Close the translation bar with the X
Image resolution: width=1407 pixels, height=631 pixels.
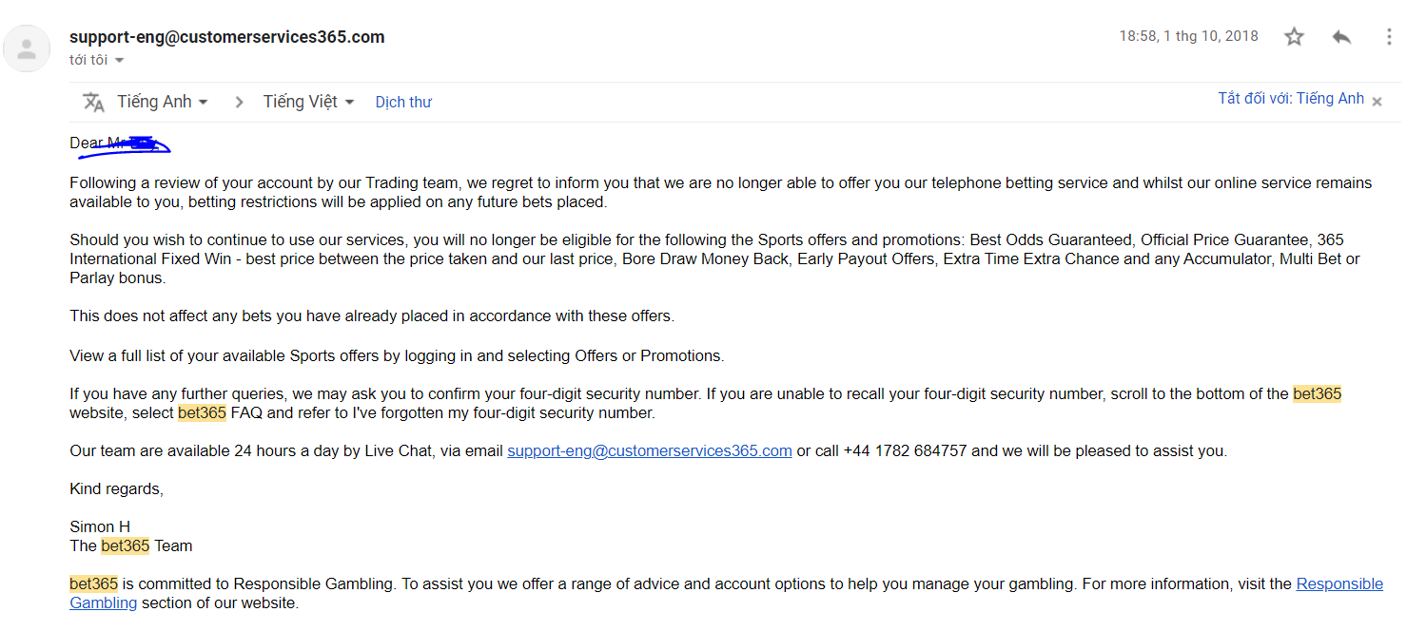click(x=1377, y=102)
